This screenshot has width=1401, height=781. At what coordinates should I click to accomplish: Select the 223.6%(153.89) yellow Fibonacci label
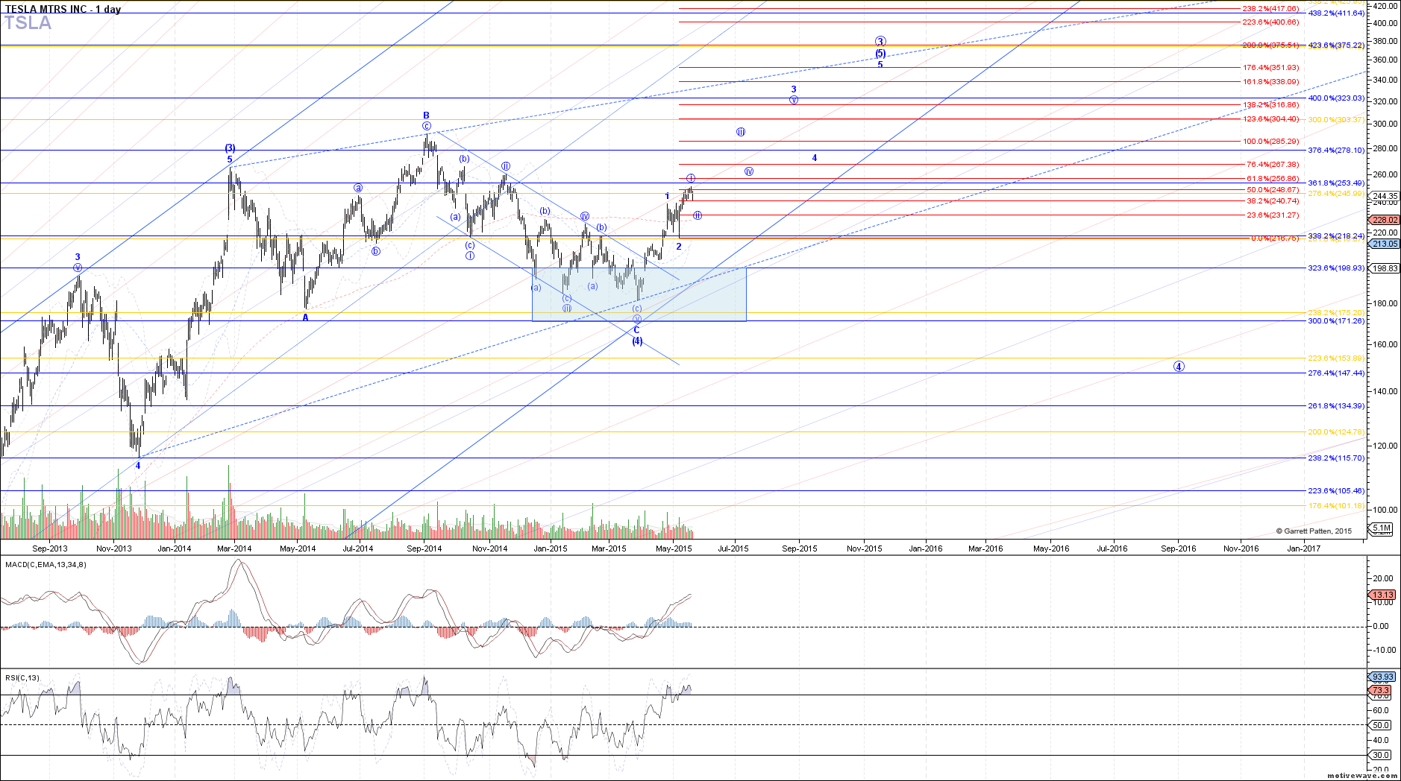(x=1336, y=358)
